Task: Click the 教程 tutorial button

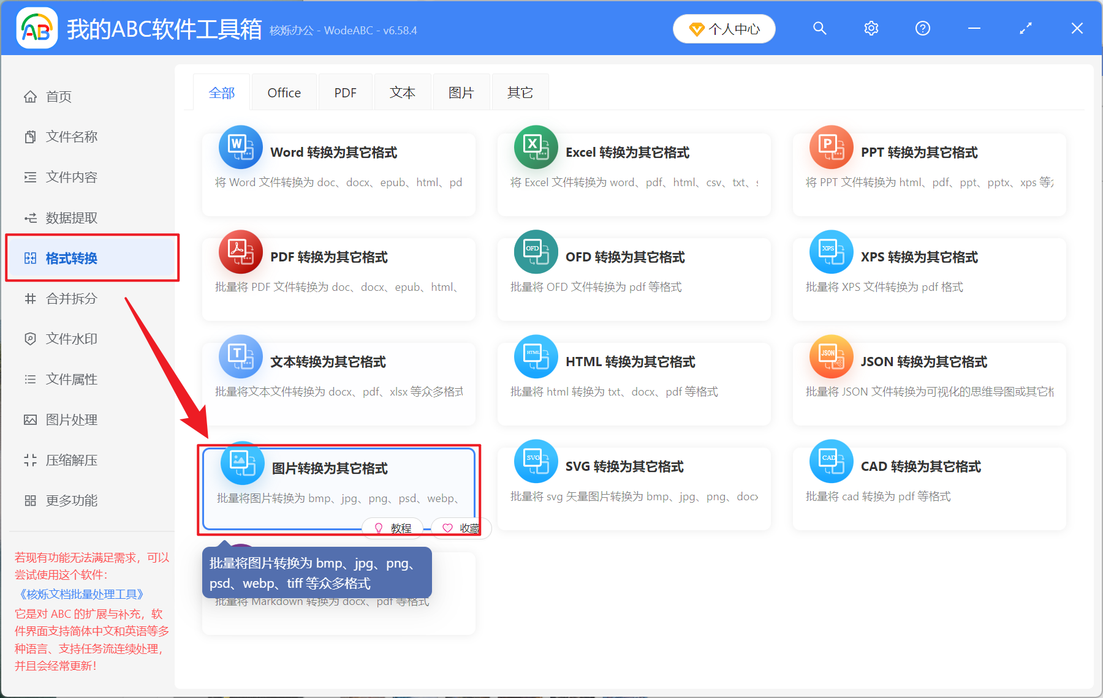Action: pos(393,527)
